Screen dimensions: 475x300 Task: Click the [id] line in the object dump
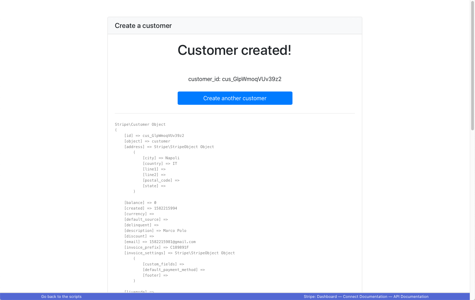coord(154,136)
